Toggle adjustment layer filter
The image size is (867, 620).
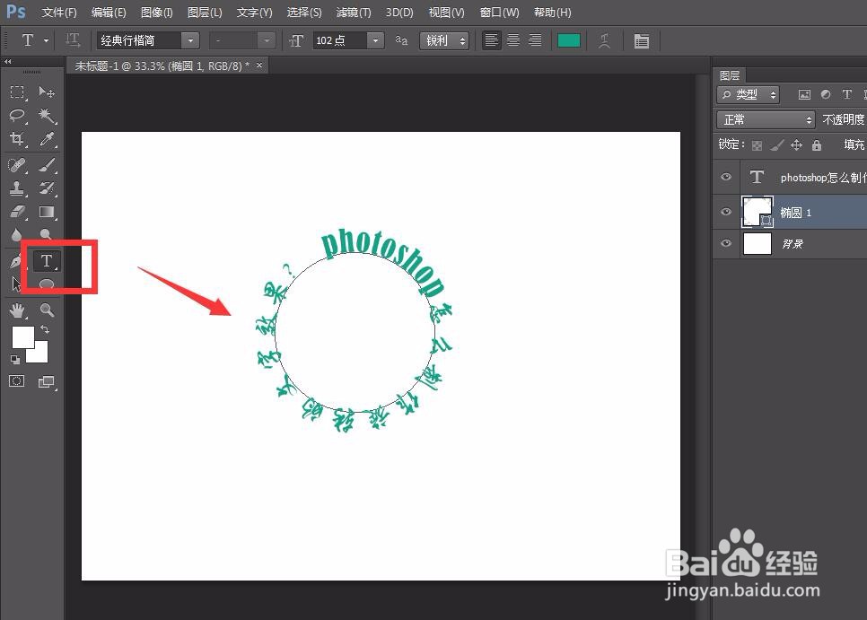coord(826,94)
